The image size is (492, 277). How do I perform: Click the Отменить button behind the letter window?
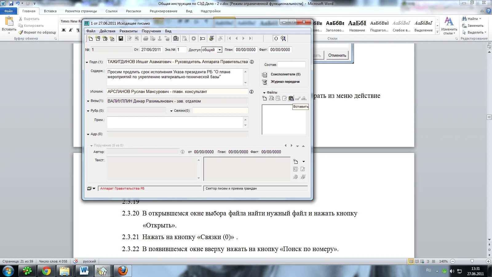(x=337, y=55)
